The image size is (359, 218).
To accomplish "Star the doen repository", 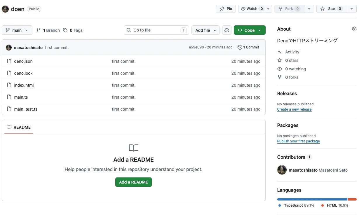I will (331, 9).
